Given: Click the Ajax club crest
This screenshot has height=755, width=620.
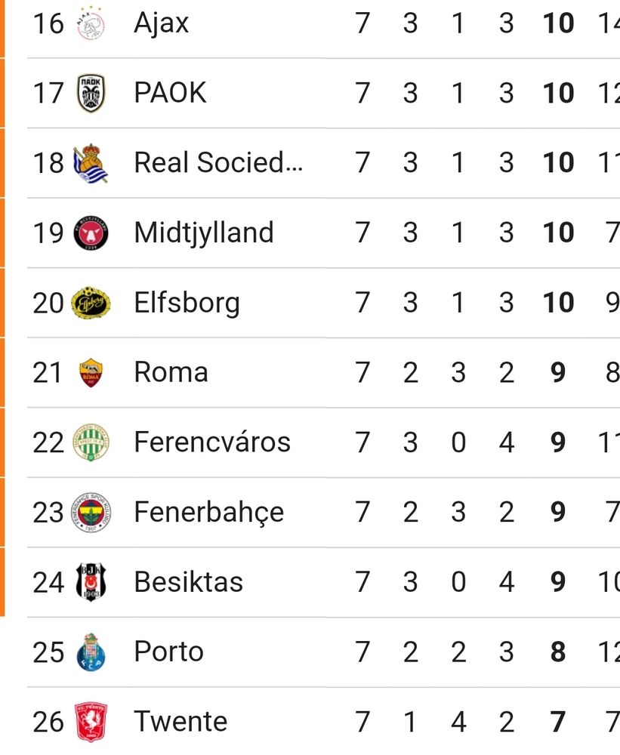Looking at the screenshot, I should coord(91,23).
